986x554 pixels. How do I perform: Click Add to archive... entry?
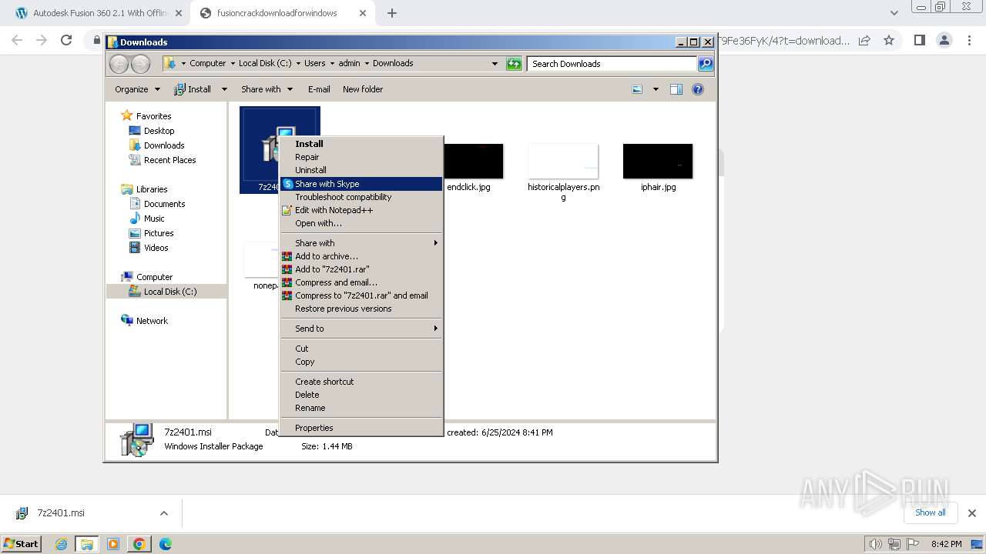click(x=361, y=256)
